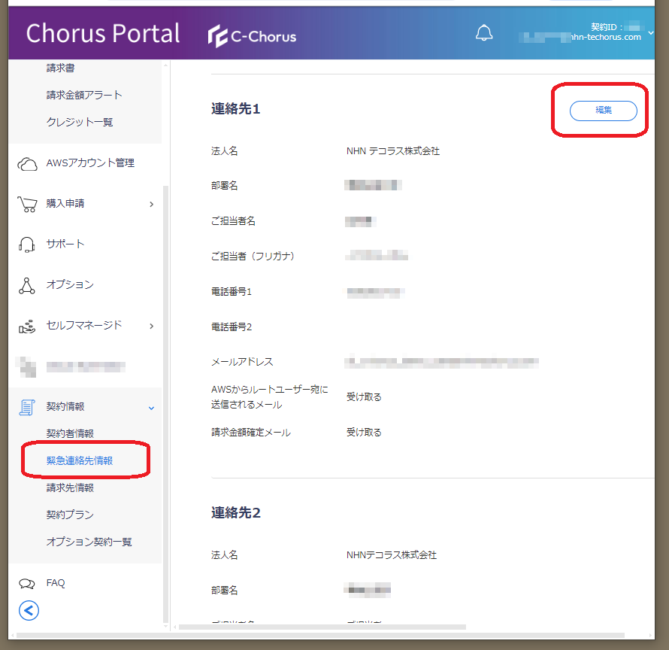
Task: Click the notification bell icon
Action: point(485,34)
